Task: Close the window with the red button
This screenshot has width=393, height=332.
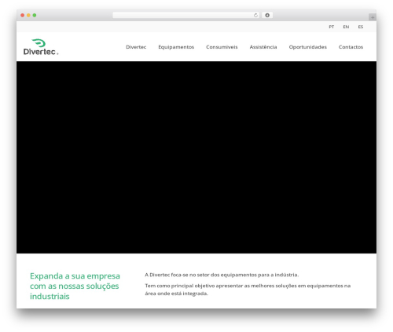Action: pyautogui.click(x=23, y=16)
